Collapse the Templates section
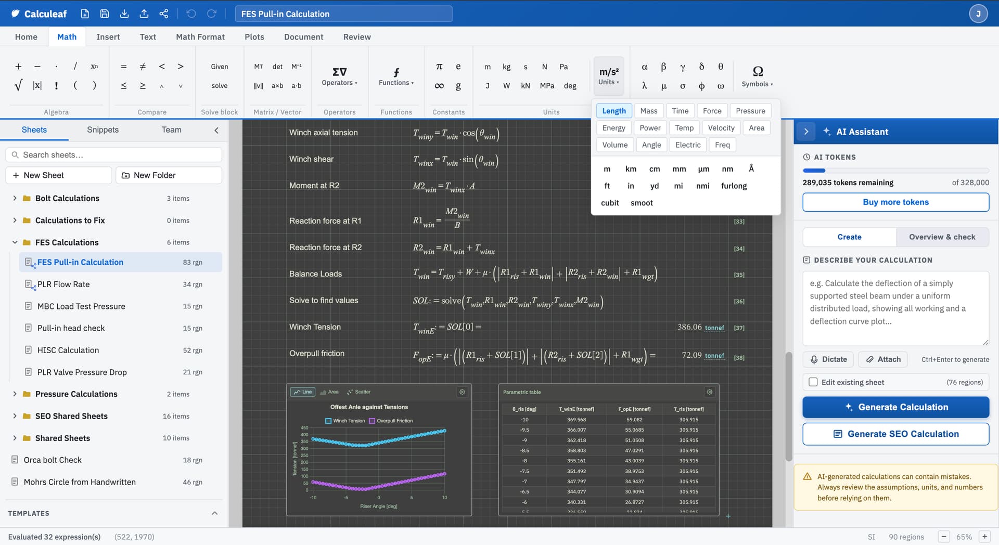This screenshot has width=999, height=545. [214, 513]
